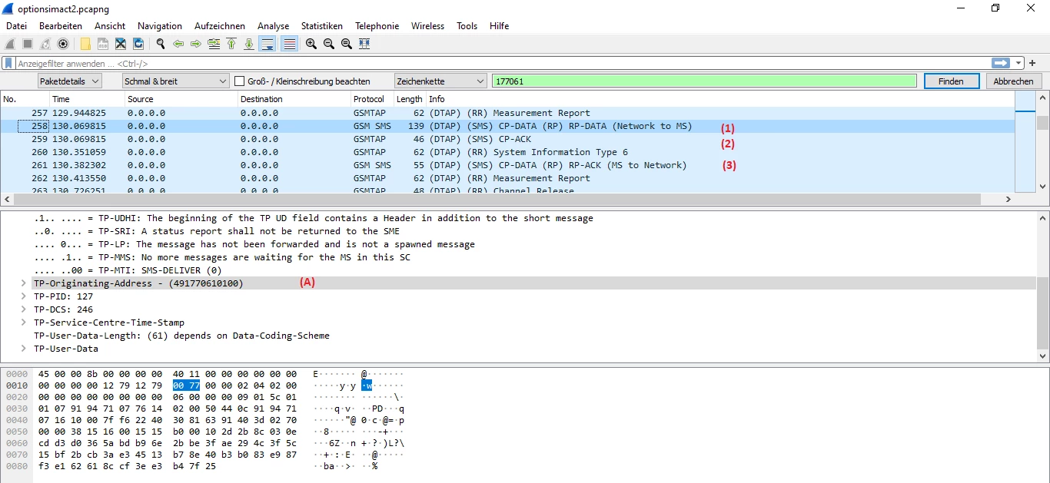Viewport: 1050px width, 483px height.
Task: Open the Telephonie menu
Action: (x=377, y=26)
